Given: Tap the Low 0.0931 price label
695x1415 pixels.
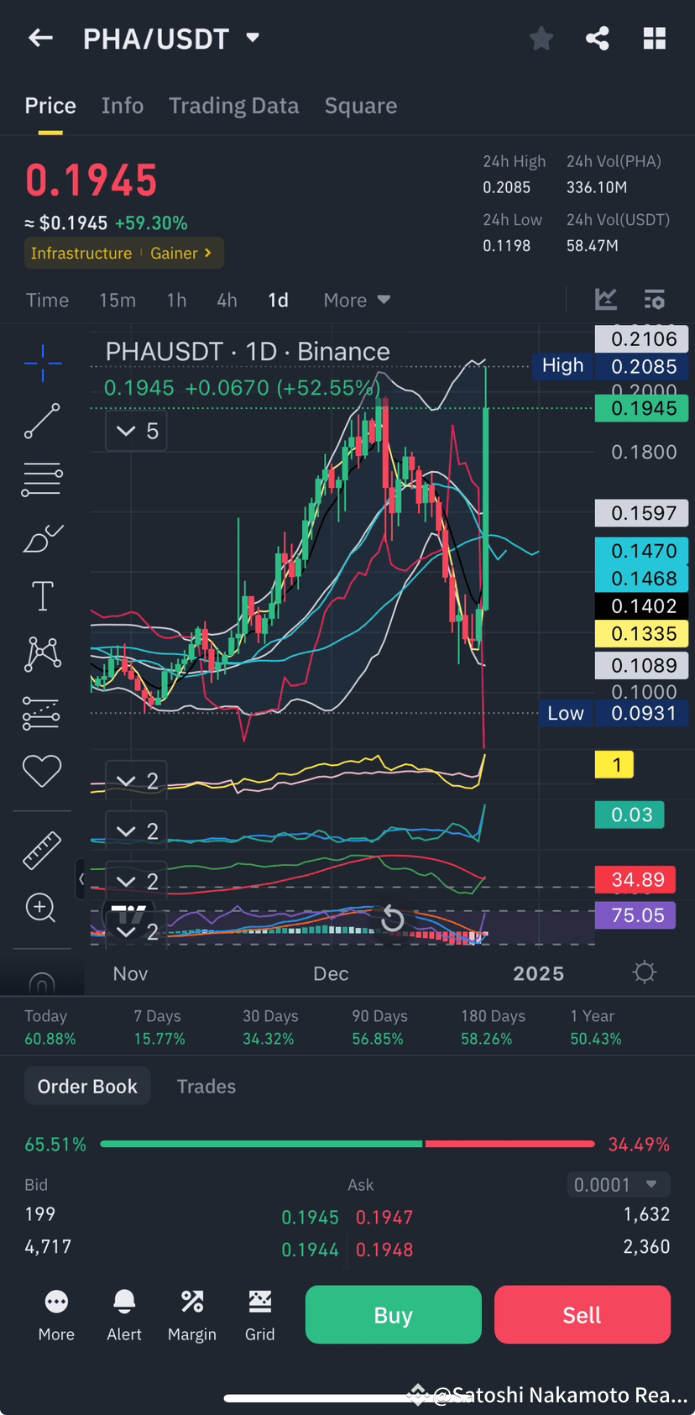Looking at the screenshot, I should (x=613, y=714).
